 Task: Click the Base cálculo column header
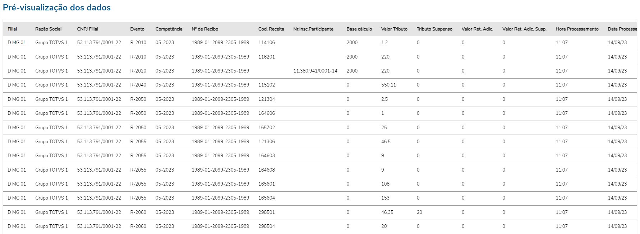359,29
